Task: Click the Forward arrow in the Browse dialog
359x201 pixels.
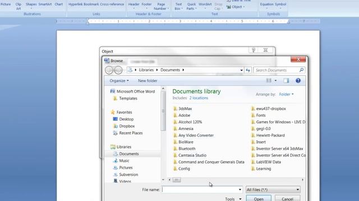Action: tap(118, 70)
